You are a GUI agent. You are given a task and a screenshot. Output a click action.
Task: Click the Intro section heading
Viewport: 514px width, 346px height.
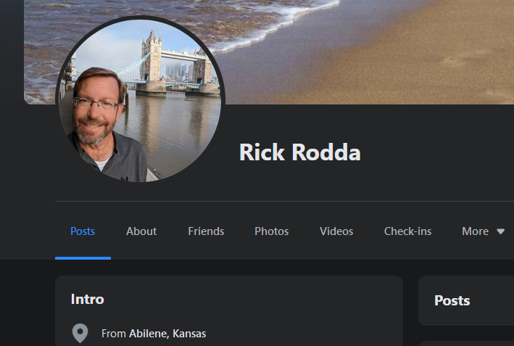pyautogui.click(x=87, y=299)
